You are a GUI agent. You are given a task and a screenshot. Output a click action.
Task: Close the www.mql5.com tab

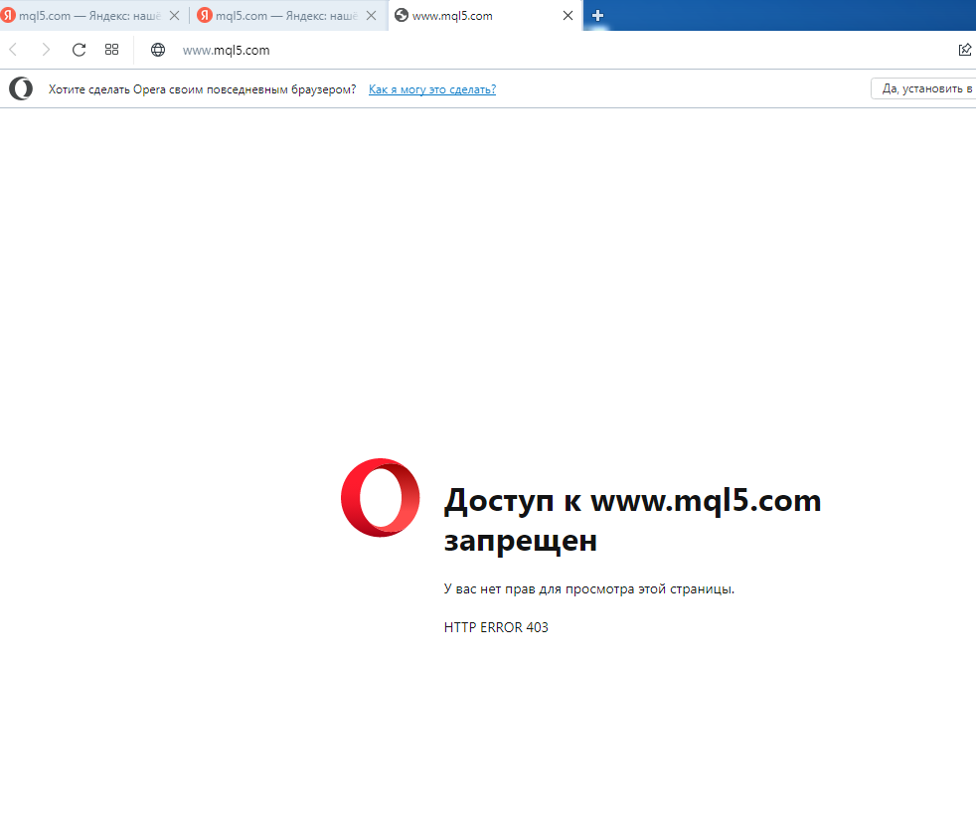568,16
